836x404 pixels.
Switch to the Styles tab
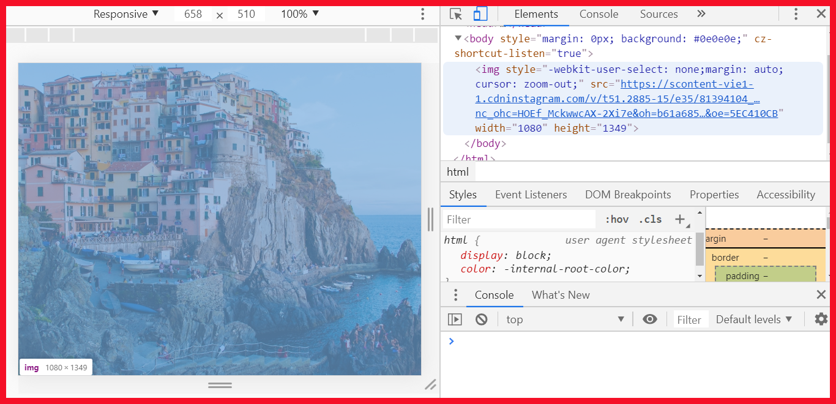click(463, 195)
